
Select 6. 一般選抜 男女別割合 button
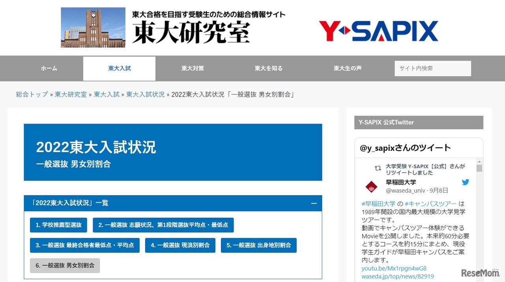(65, 265)
